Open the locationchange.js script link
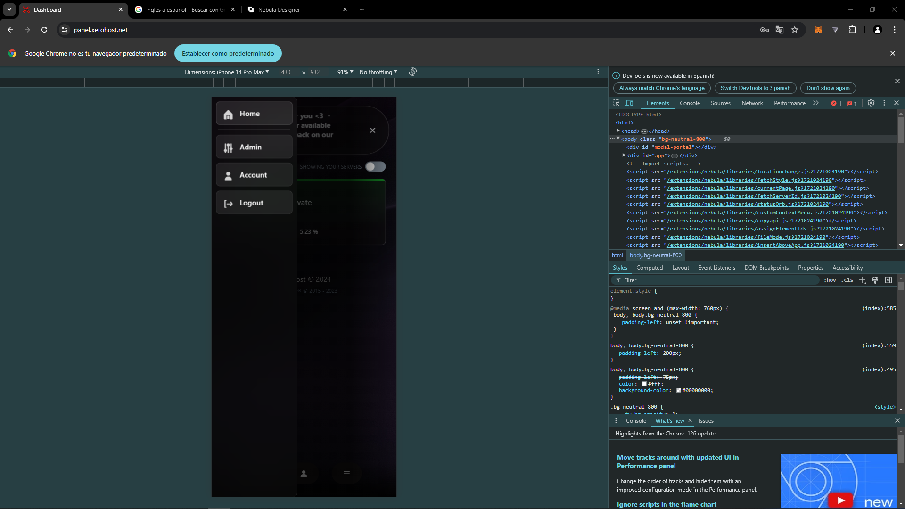The width and height of the screenshot is (905, 509). coord(756,172)
